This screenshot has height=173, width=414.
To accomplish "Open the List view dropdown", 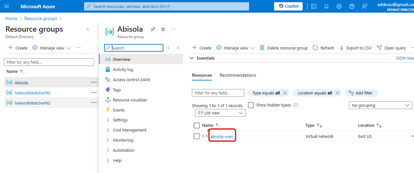I will click(220, 113).
